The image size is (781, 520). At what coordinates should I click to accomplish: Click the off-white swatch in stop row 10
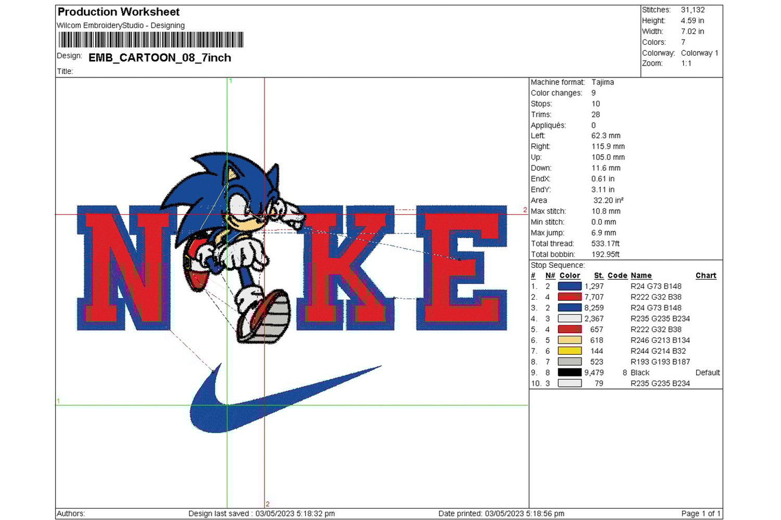[570, 383]
